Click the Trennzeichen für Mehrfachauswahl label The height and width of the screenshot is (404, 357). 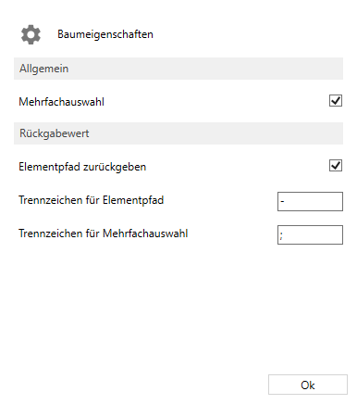[x=104, y=234]
